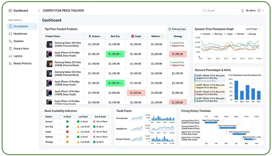Click the Laptops sidebar icon

point(10,56)
